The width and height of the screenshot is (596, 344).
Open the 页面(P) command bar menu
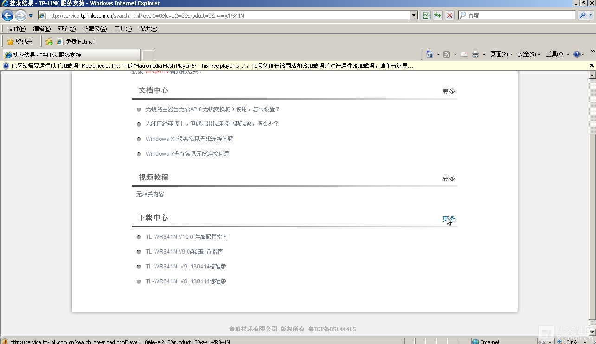501,55
